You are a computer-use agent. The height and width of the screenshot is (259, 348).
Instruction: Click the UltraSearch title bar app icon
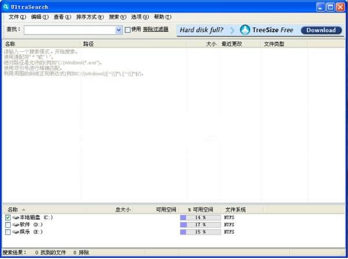point(6,6)
